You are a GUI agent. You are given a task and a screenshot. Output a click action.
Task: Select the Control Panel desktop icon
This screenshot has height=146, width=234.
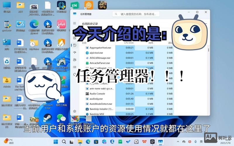[x=20, y=26]
